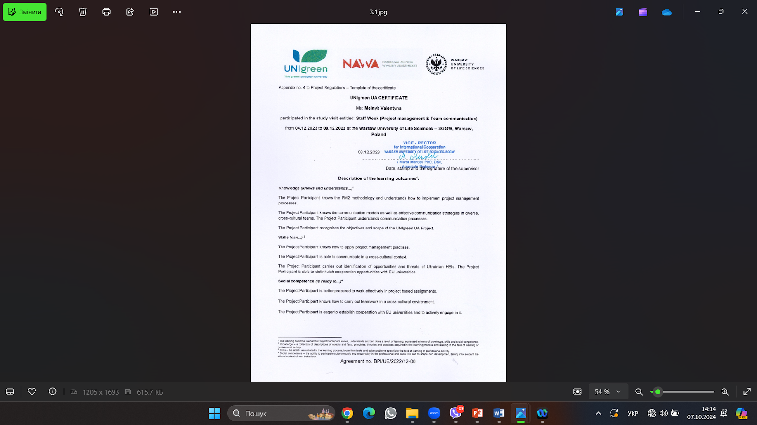This screenshot has height=425, width=757.
Task: Start slideshow using the play icon
Action: click(x=154, y=12)
